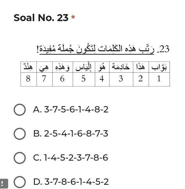Click the underlined Arabic instruction sentence
Viewport: 185px width, 189px height.
[97, 49]
